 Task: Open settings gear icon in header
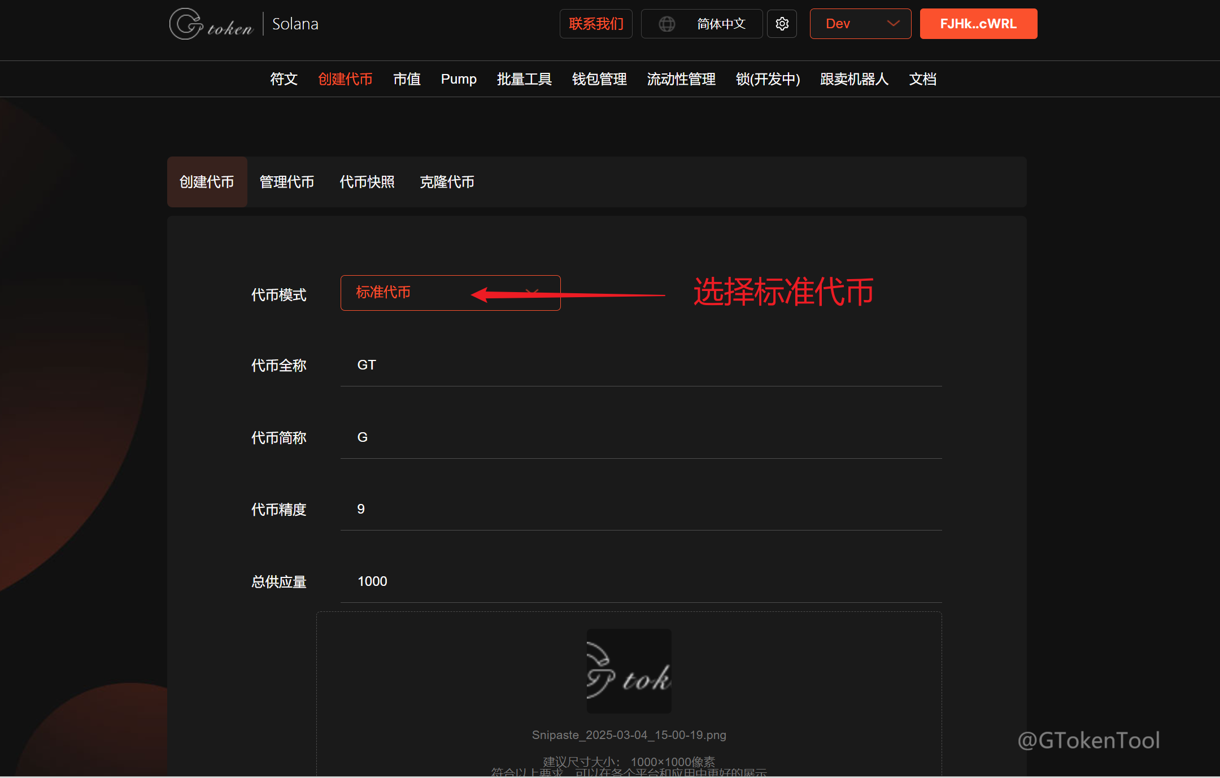click(x=782, y=24)
